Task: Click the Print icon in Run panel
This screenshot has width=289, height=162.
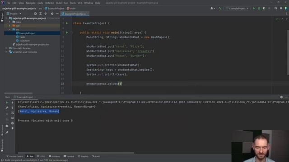Action: coord(13,123)
